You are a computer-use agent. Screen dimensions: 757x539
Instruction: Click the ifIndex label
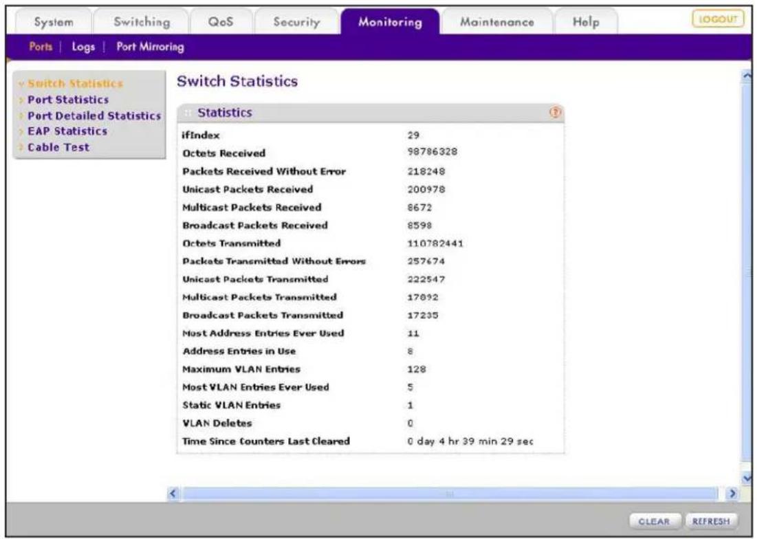(x=201, y=135)
